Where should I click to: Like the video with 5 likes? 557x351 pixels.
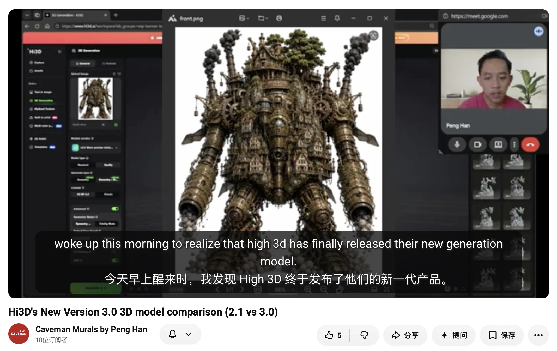tap(333, 335)
